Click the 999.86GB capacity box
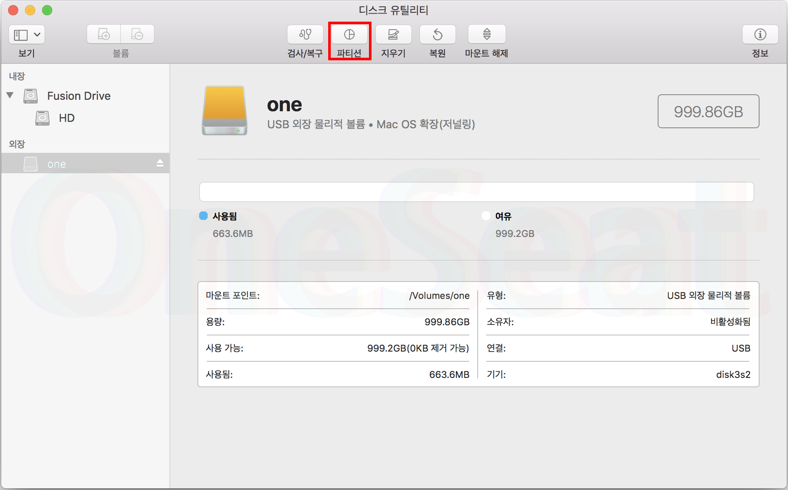The image size is (788, 490). click(x=708, y=111)
